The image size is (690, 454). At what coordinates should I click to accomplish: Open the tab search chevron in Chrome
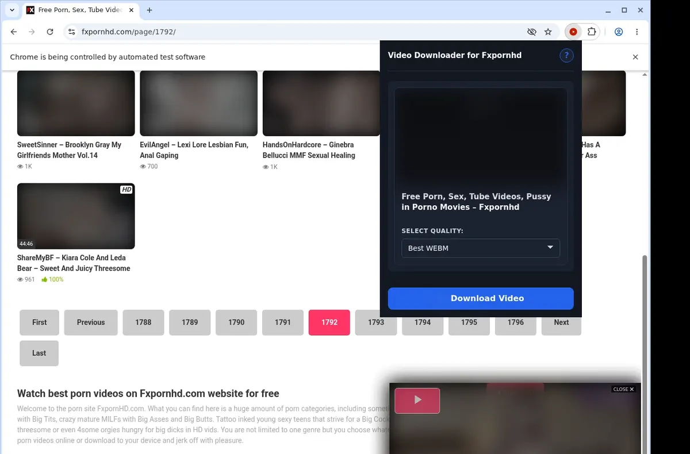pyautogui.click(x=11, y=10)
